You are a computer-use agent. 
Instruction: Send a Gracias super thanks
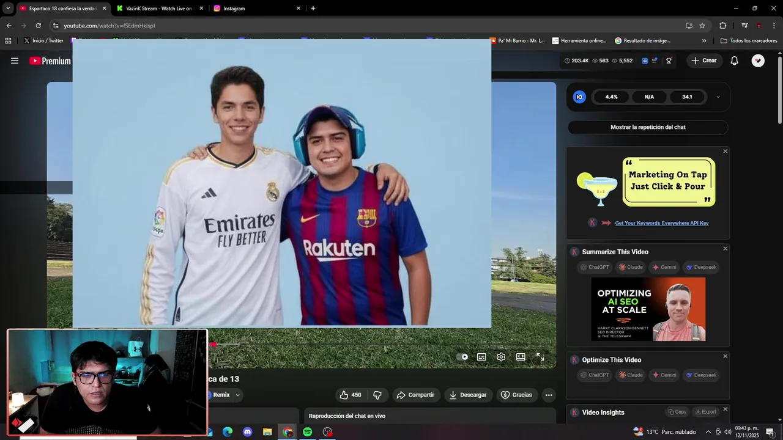(x=517, y=395)
